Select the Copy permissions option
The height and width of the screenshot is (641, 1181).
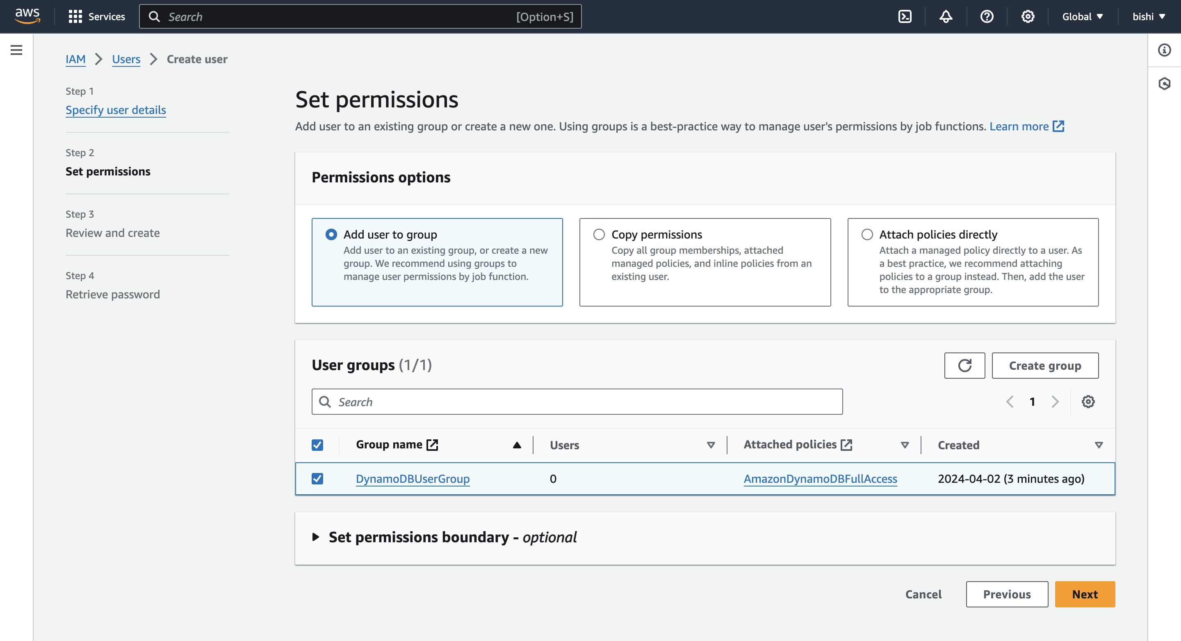(599, 234)
